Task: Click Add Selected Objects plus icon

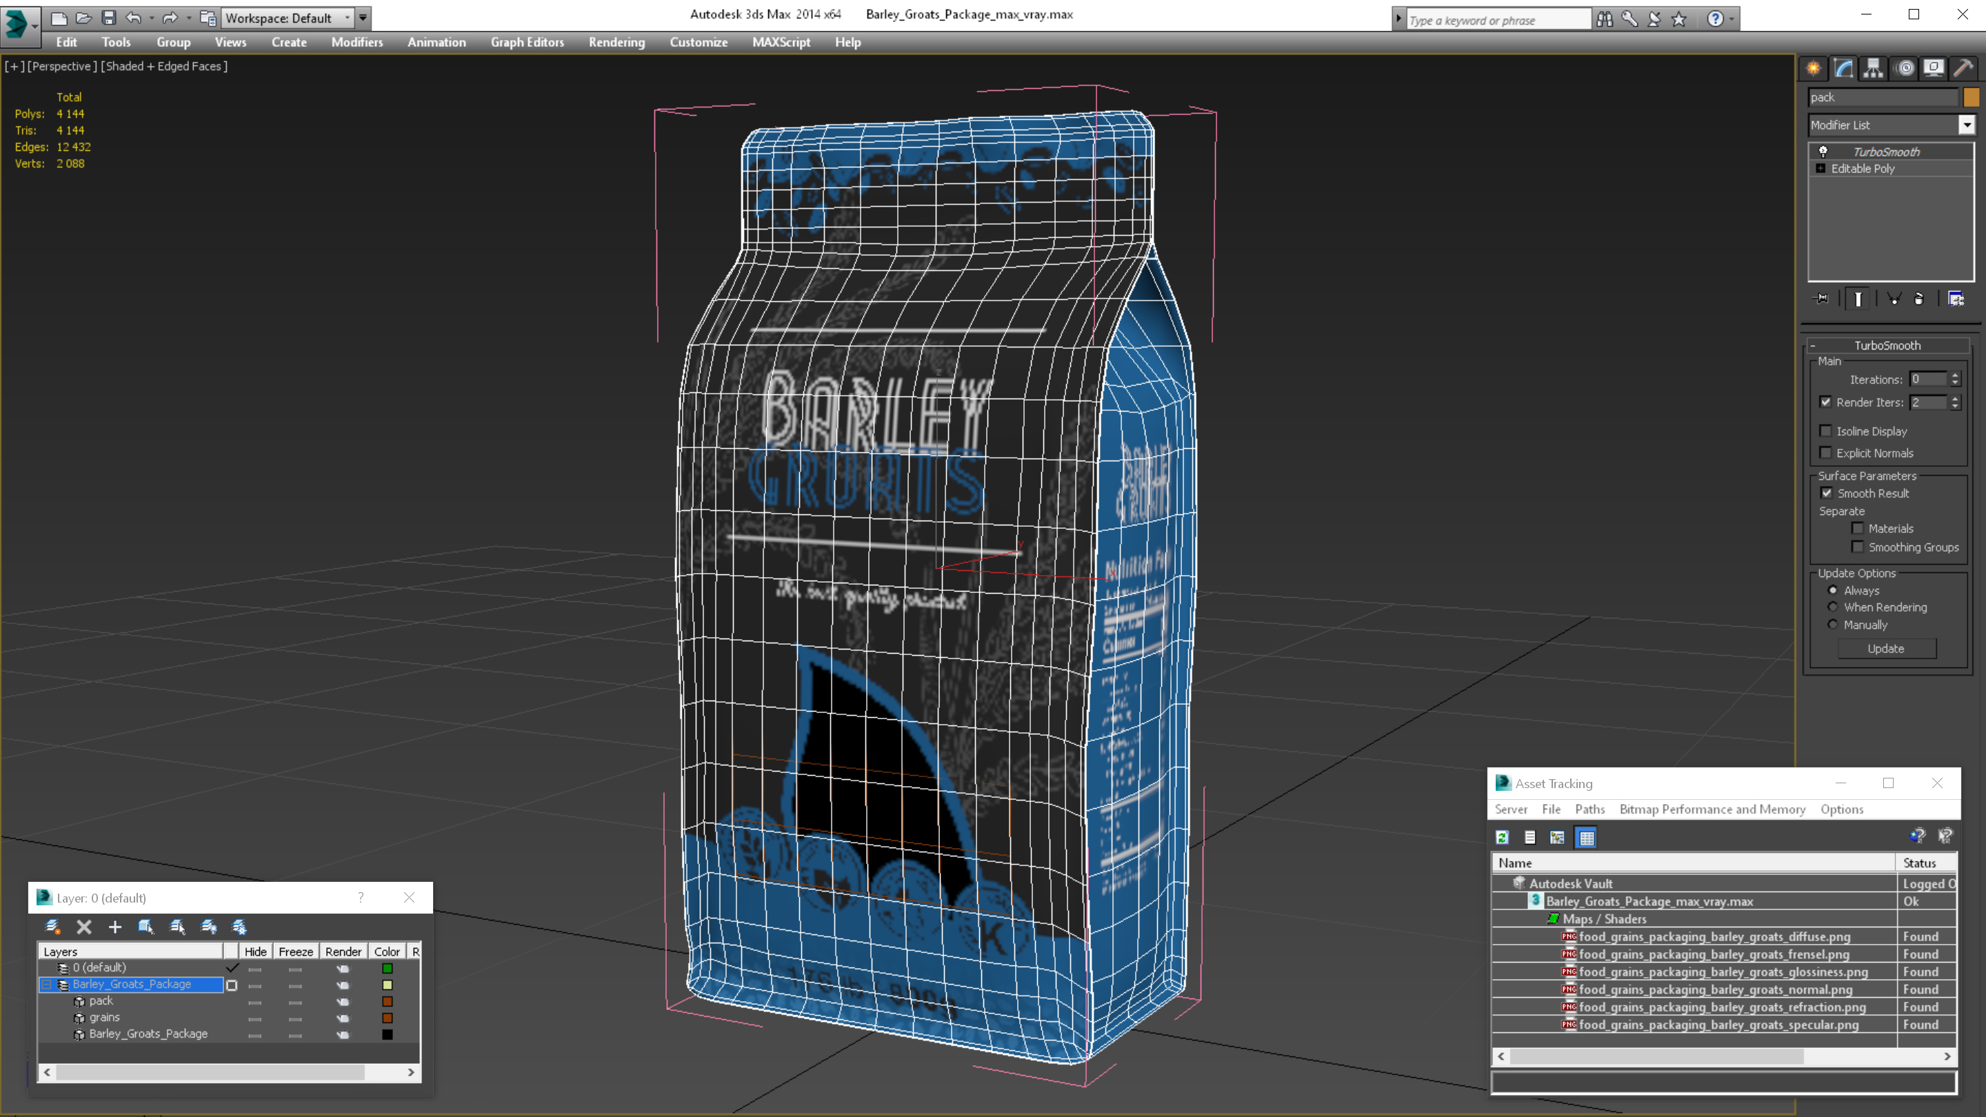Action: point(115,927)
